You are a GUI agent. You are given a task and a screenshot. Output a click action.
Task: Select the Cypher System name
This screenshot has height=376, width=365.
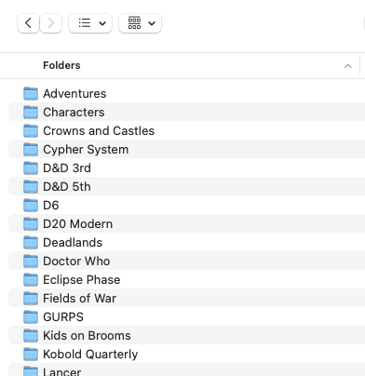[86, 150]
